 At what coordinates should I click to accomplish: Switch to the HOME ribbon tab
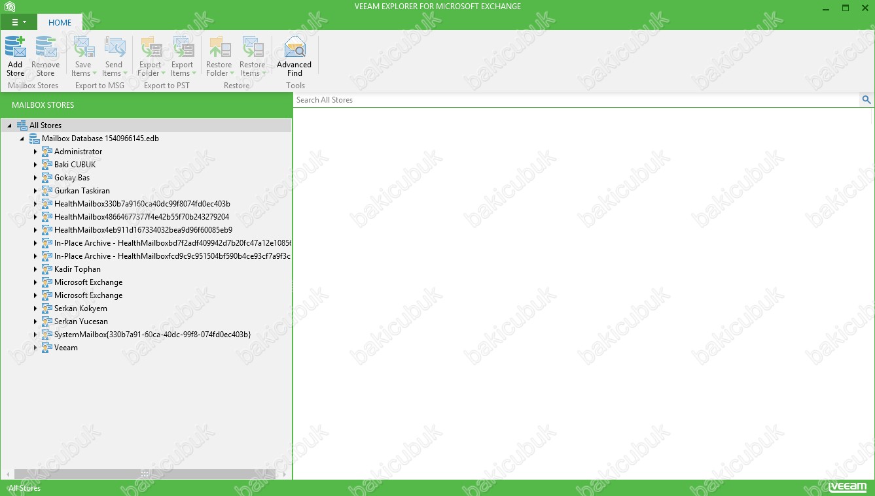tap(60, 22)
